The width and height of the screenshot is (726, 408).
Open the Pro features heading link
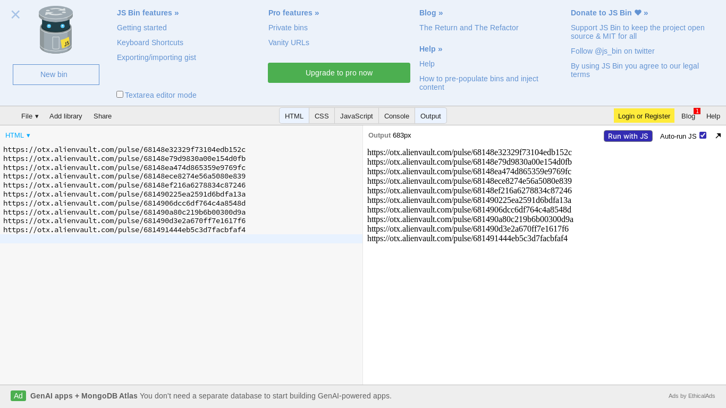294,13
